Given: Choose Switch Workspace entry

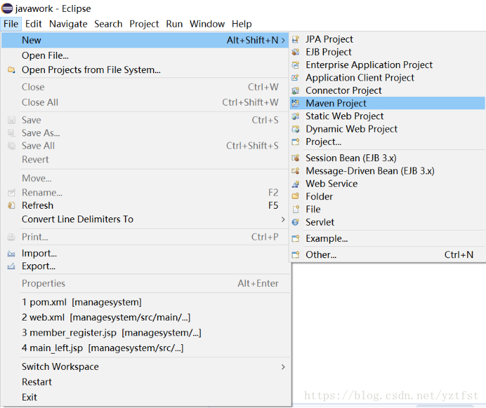Looking at the screenshot, I should [x=145, y=367].
